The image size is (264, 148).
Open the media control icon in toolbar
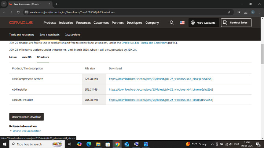pos(239,12)
